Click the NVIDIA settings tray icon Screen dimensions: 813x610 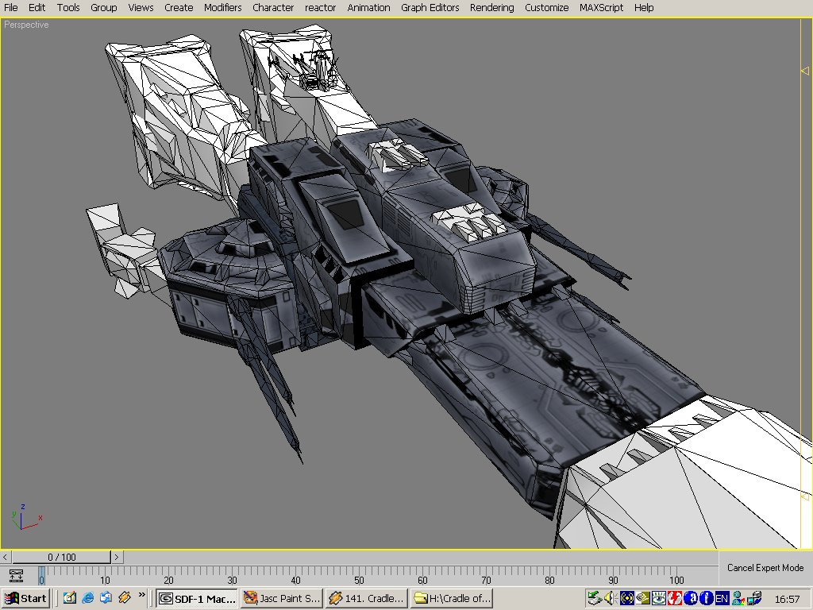click(643, 598)
